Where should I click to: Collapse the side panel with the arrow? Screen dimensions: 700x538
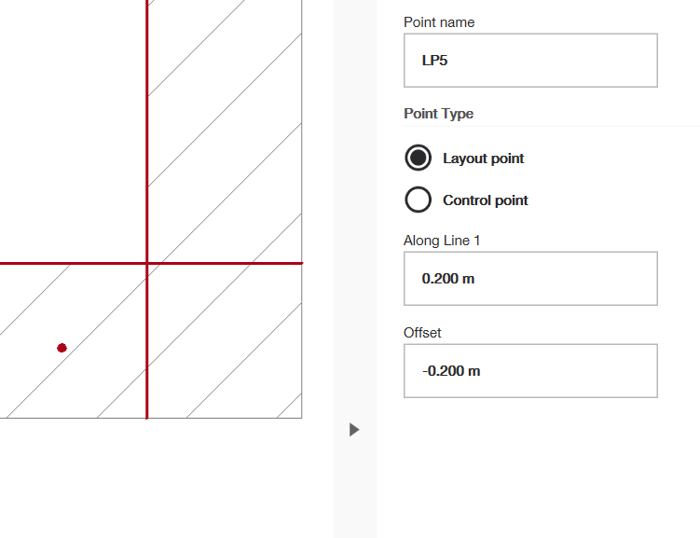pos(354,430)
